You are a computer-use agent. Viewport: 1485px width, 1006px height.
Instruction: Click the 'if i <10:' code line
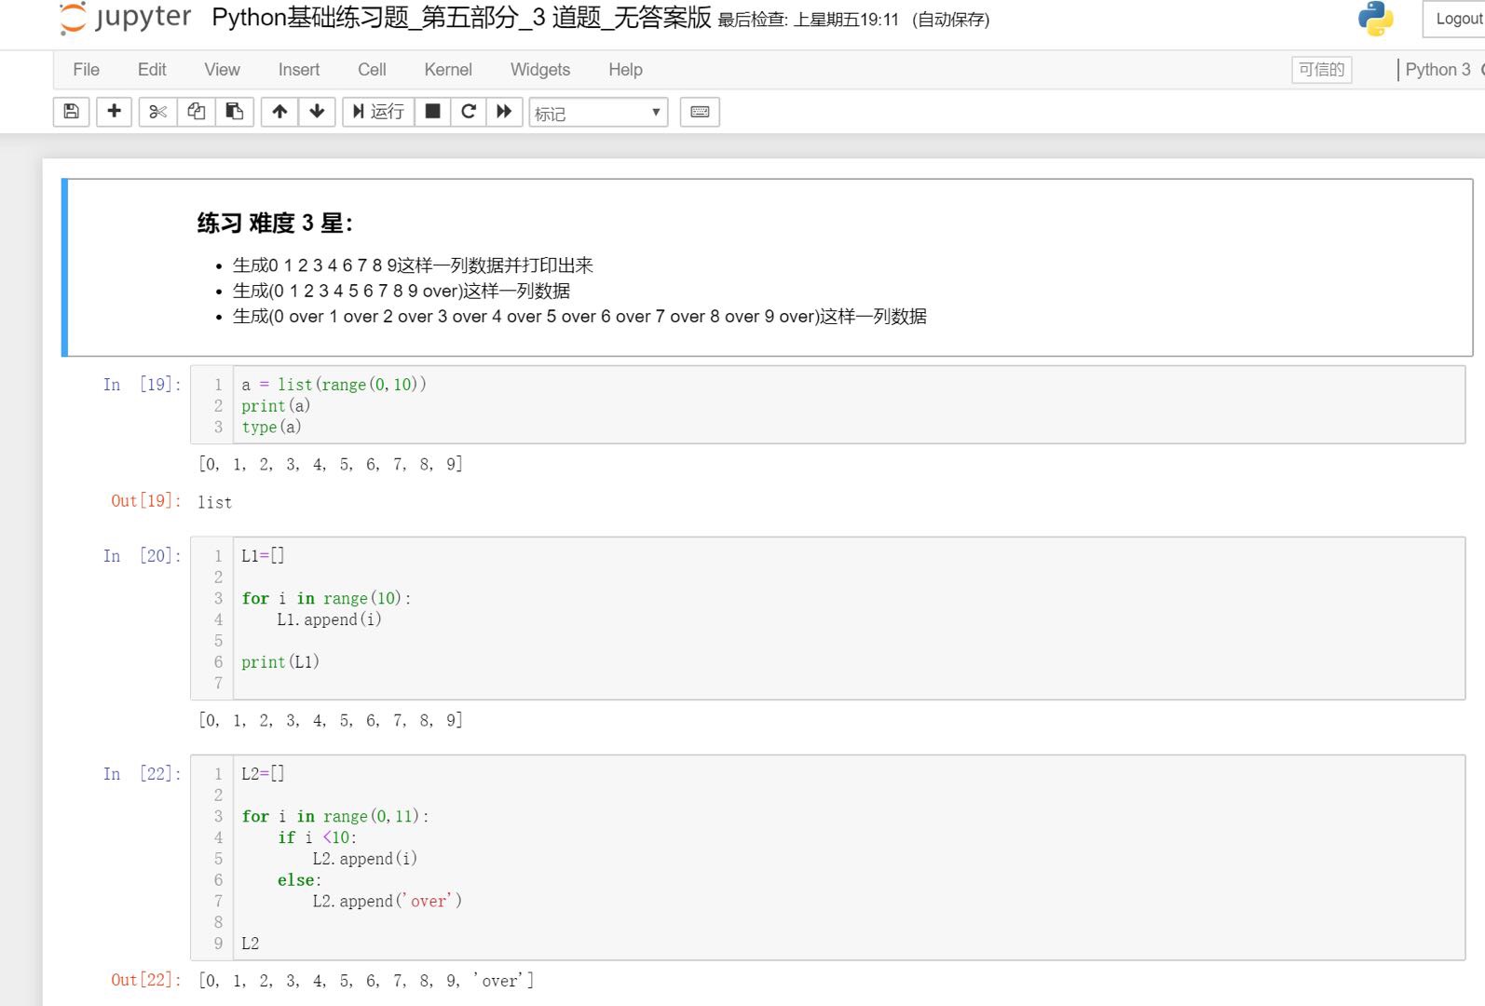tap(317, 837)
